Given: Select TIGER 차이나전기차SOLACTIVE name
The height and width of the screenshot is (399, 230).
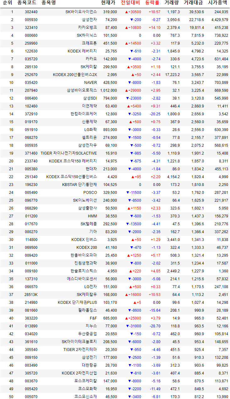Looking at the screenshot, I should (69, 153).
